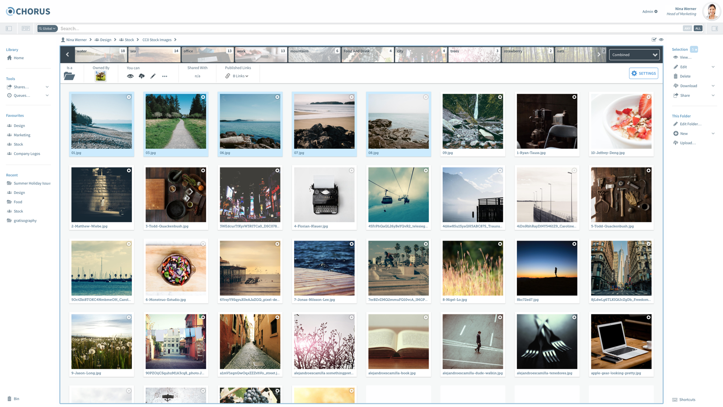Toggle selection circle on 8-Nigel-Lo.jpg

500,244
